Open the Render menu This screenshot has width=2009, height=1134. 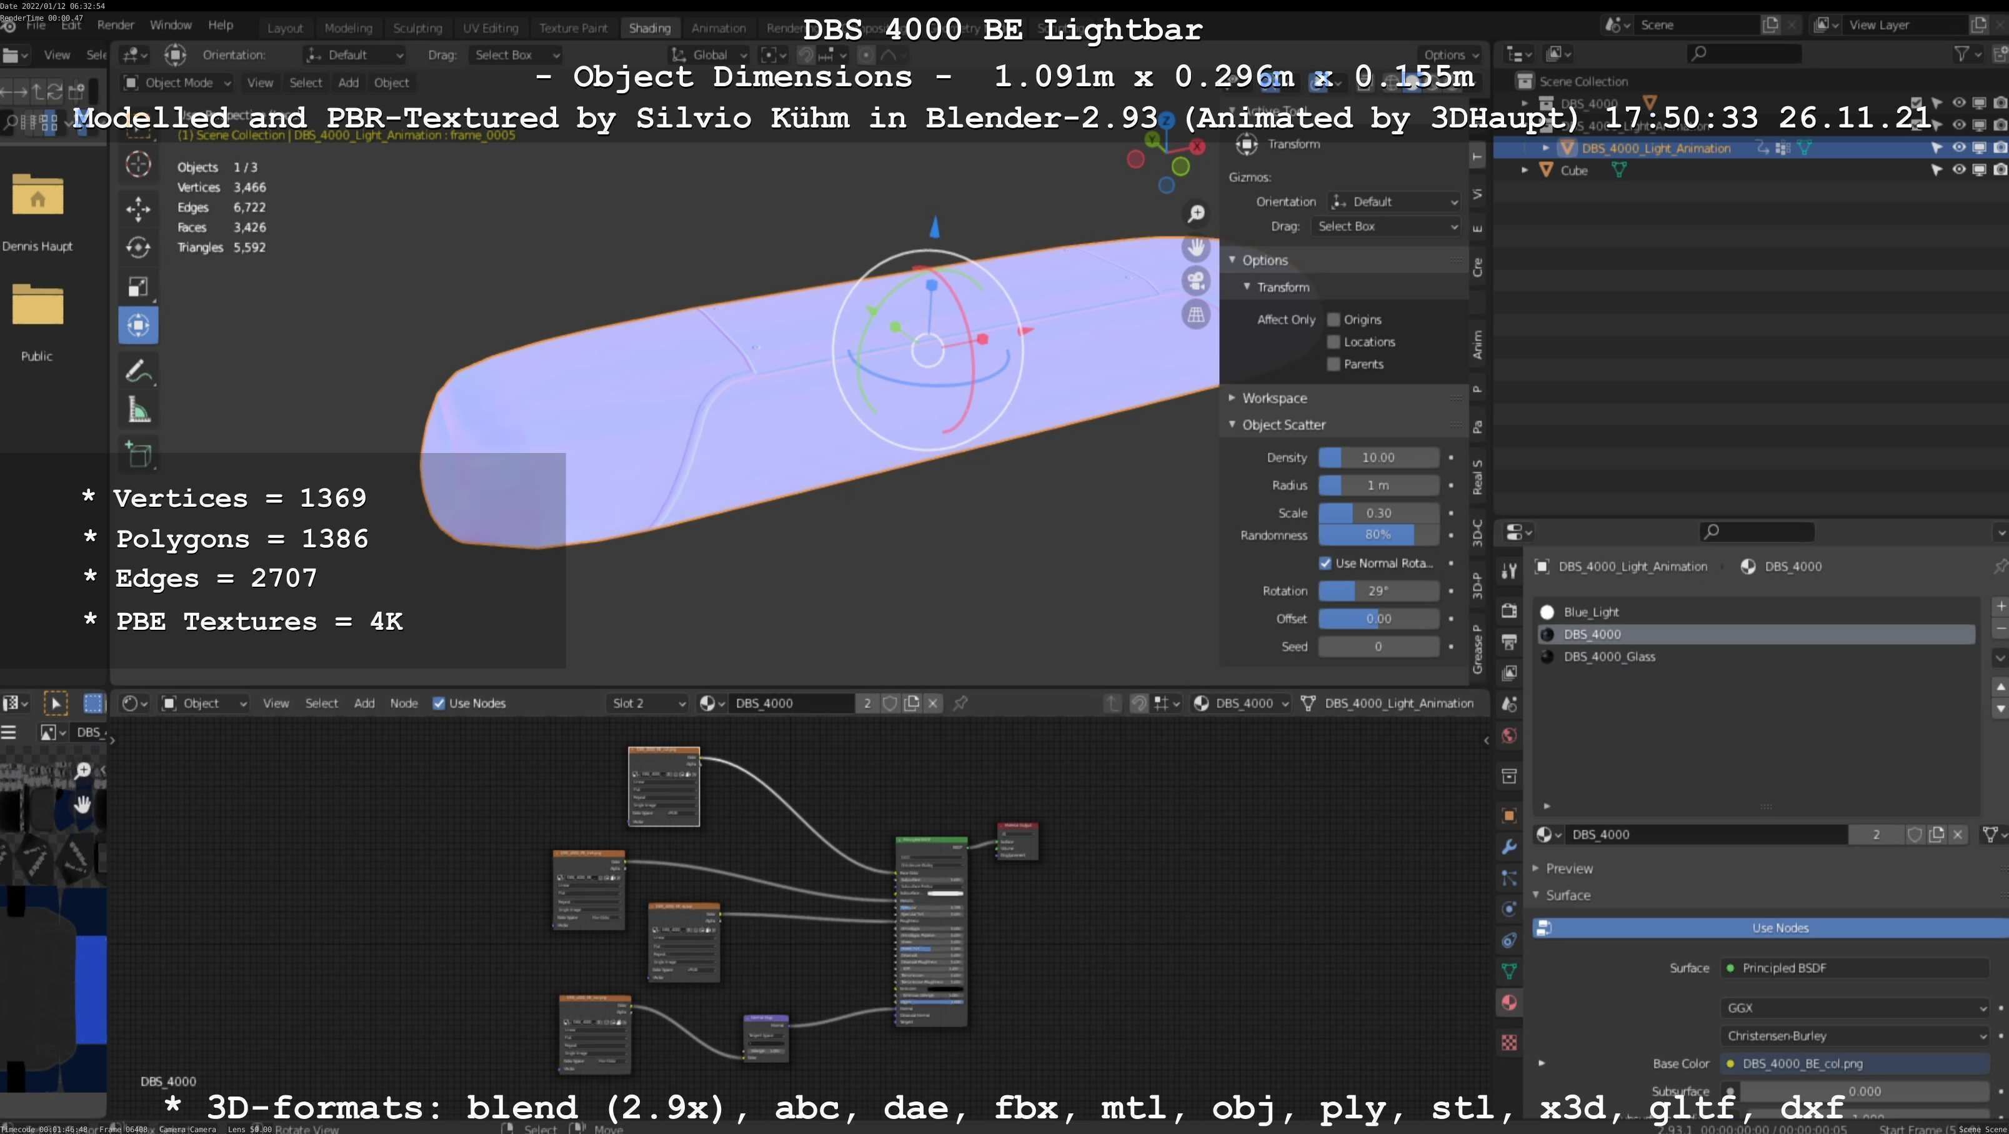click(x=116, y=25)
